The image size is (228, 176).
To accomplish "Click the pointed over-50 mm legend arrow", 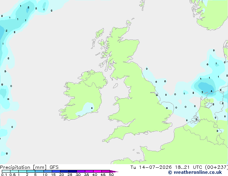I will [x=114, y=171].
